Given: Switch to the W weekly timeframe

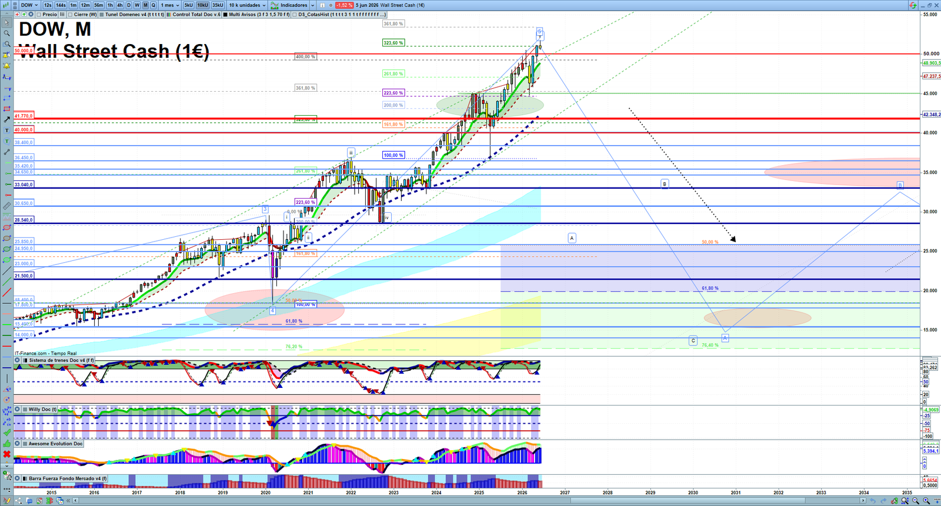Looking at the screenshot, I should 137,5.
